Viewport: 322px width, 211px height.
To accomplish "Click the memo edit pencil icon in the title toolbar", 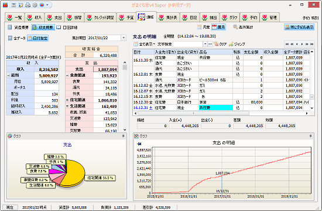I will point(20,5).
